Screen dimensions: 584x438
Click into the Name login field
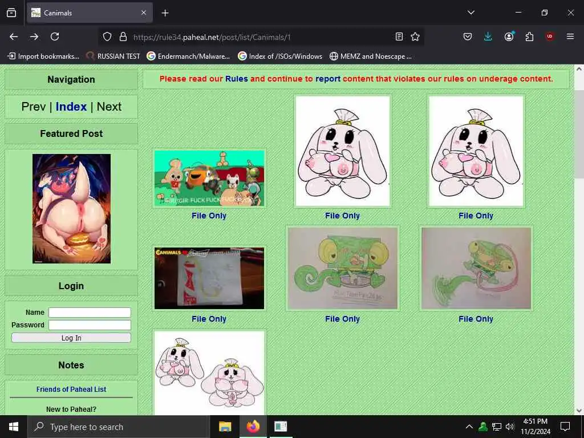90,313
